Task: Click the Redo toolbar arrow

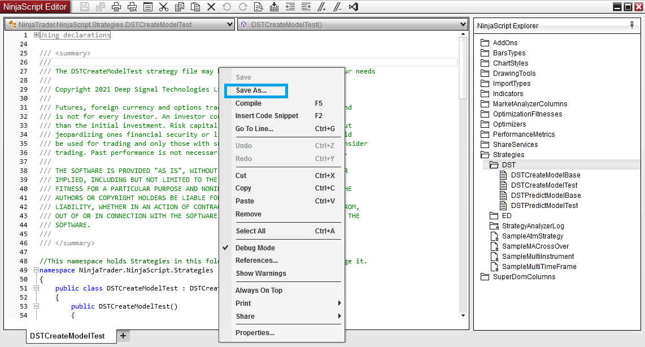Action: click(x=243, y=7)
